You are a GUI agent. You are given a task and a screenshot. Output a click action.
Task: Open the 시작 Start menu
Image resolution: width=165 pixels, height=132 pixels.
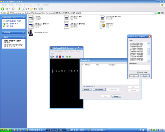6,130
